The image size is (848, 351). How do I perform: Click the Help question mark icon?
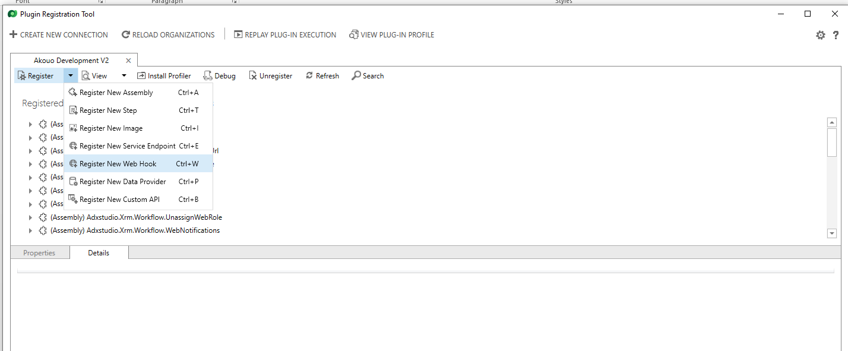[x=837, y=35]
